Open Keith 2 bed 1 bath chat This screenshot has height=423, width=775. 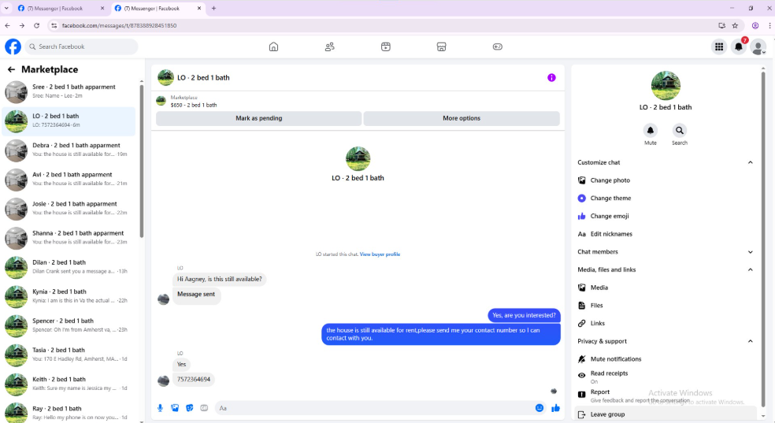point(69,384)
